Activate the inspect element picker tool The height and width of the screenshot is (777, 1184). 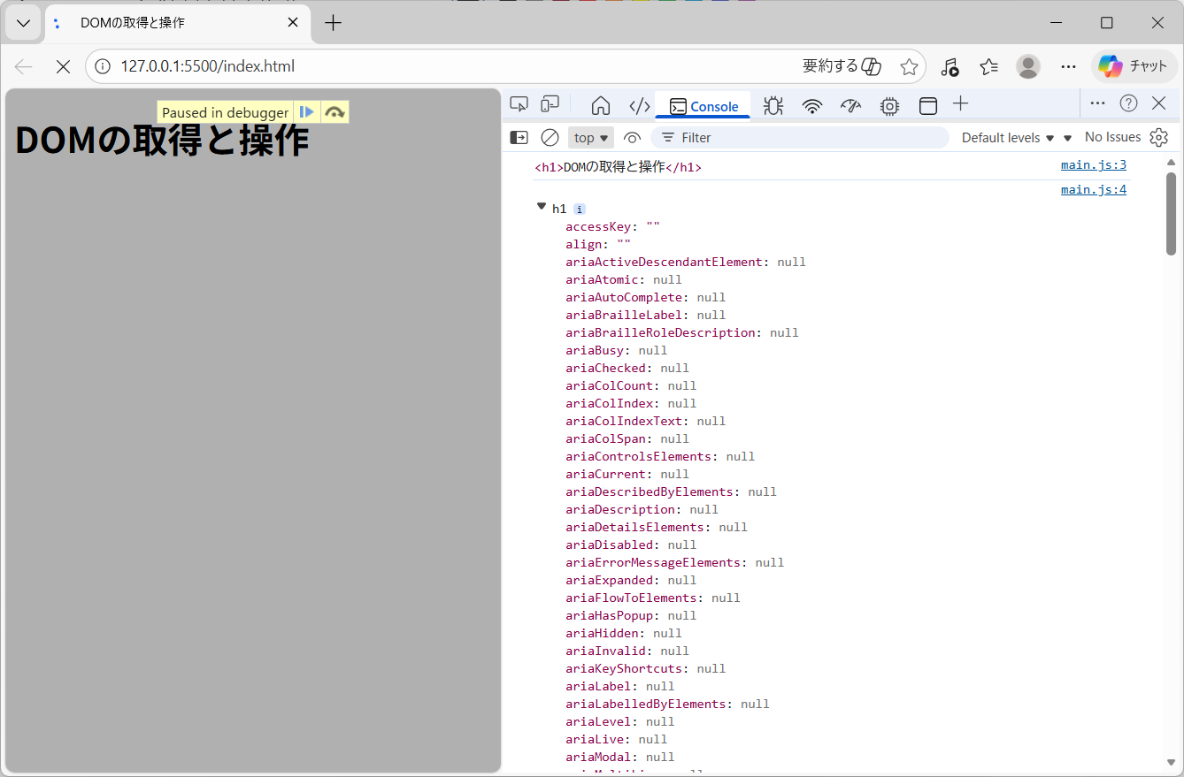[519, 105]
